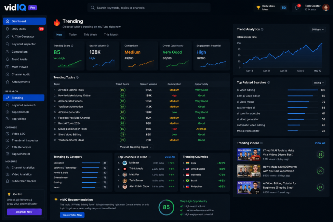Click the 'ai video editing' search bar
Screen dimensions: 333x222
click(303, 90)
